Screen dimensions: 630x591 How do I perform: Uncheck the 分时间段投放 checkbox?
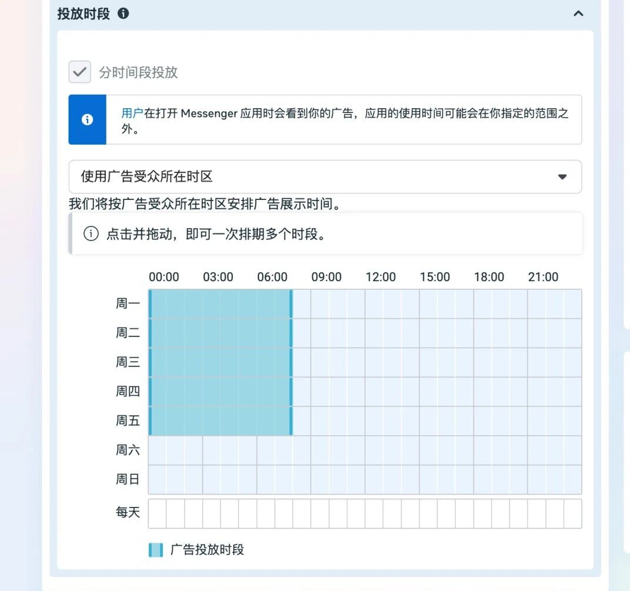[79, 71]
